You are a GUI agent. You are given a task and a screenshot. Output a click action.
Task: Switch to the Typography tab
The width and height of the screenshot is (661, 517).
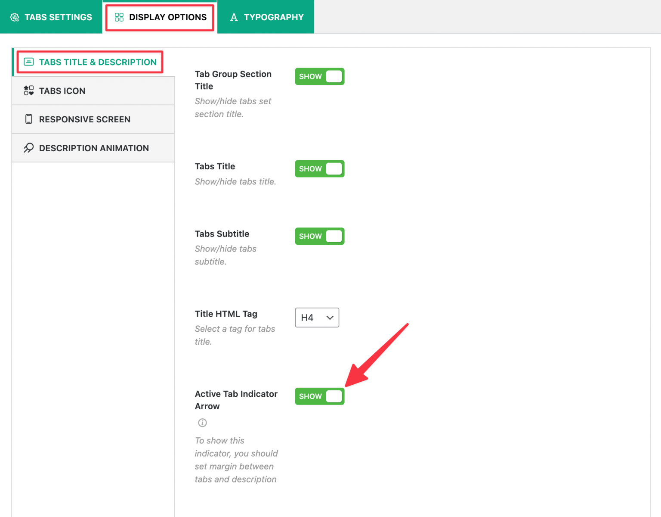click(266, 17)
